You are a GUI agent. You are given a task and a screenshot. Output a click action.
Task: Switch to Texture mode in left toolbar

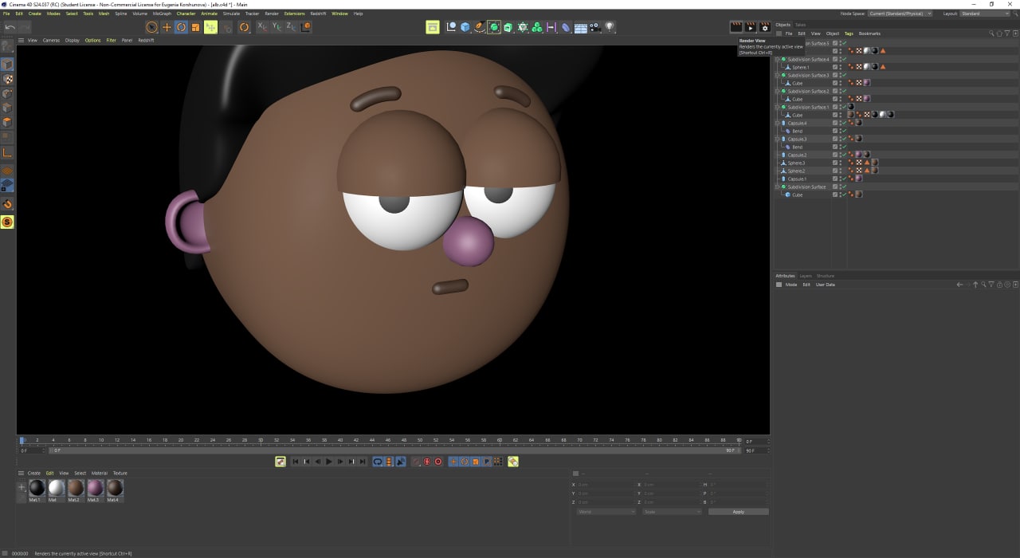(x=7, y=80)
